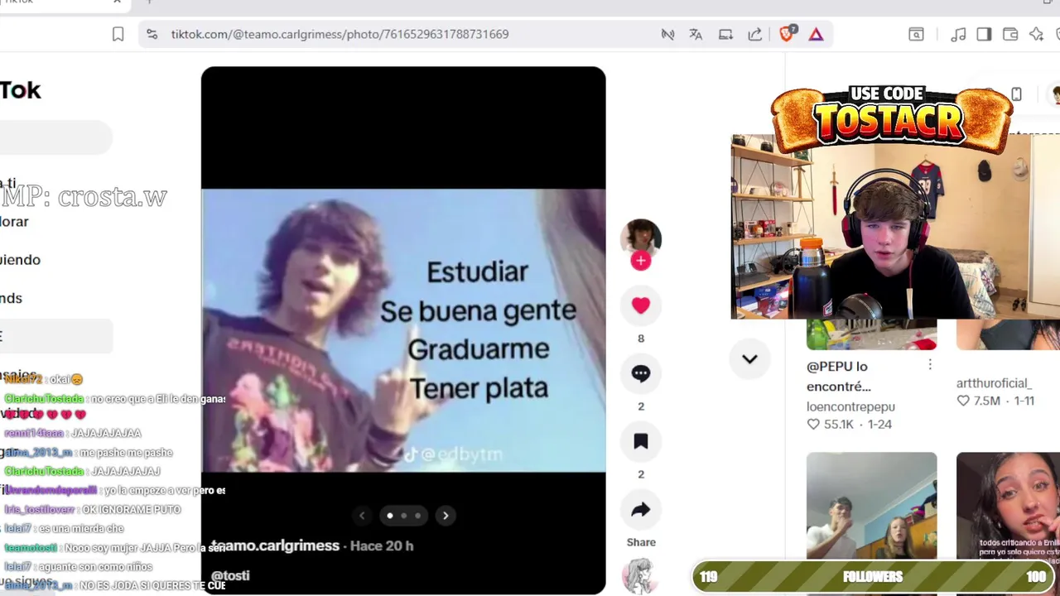Click the Share label under arrow
Viewport: 1060px width, 596px height.
(641, 542)
